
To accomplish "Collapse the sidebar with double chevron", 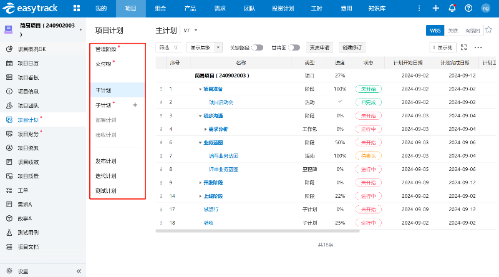I will click(x=79, y=271).
